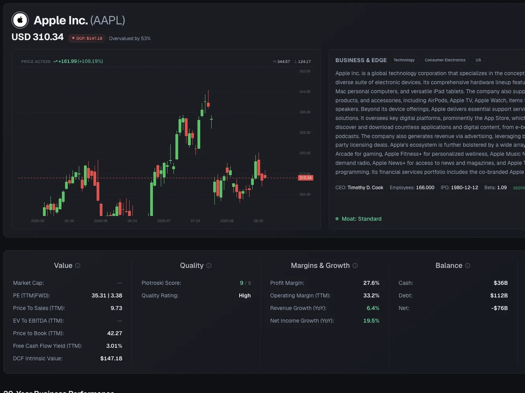
Task: Click the H 344.57 high value
Action: 282,62
